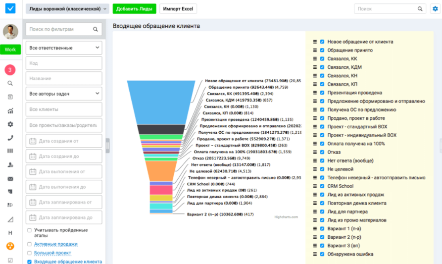Expand the Все авторы задач dropdown
Image resolution: width=442 pixels, height=264 pixels.
click(x=64, y=94)
